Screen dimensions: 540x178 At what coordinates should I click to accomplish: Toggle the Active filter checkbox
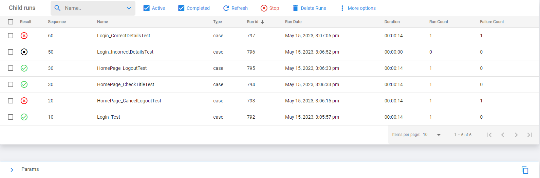[x=147, y=8]
